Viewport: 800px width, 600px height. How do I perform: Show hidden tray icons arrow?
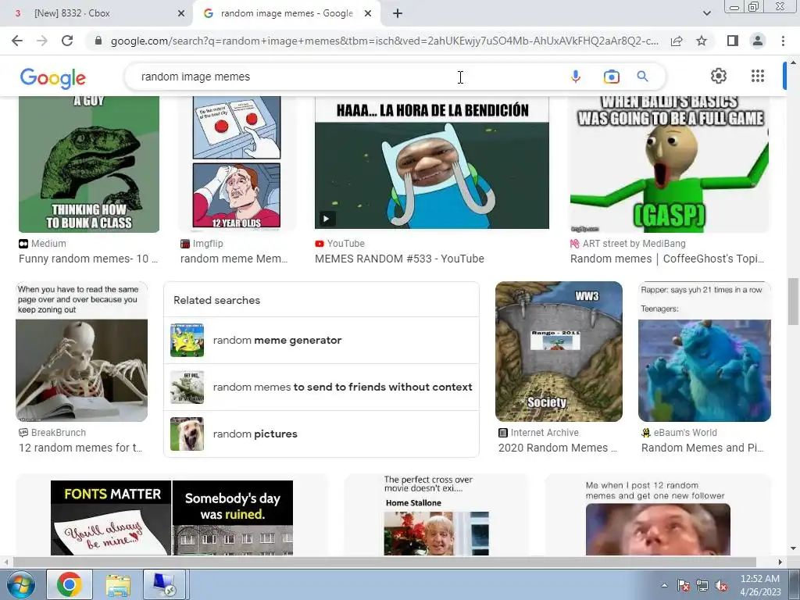(664, 585)
